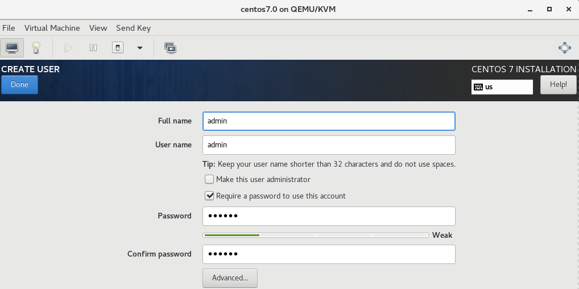The width and height of the screenshot is (579, 289).
Task: Click into the Password field
Action: (329, 216)
